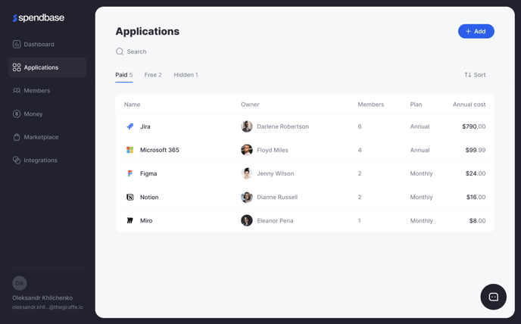Click owner name Floyd Miles
This screenshot has height=324, width=521.
pos(273,150)
